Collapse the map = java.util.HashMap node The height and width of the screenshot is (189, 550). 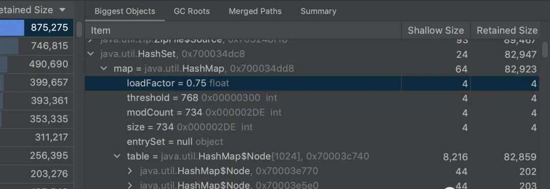(104, 69)
